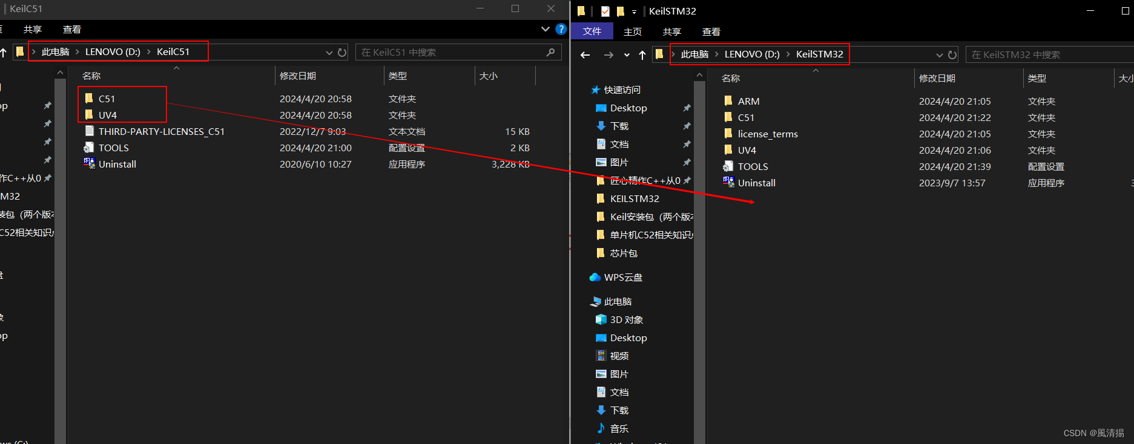
Task: Go up one level in the KeilSTM32 window
Action: [642, 55]
